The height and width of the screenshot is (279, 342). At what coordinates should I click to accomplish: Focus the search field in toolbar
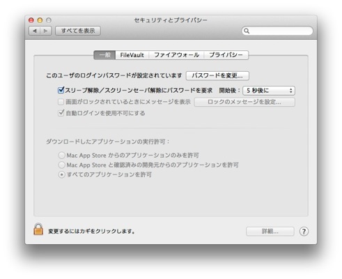point(277,31)
